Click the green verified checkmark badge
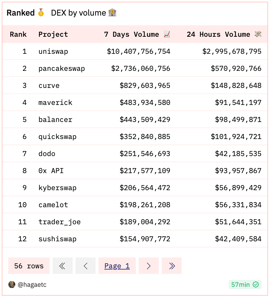Viewport: 271px width, 298px height. coord(256,284)
